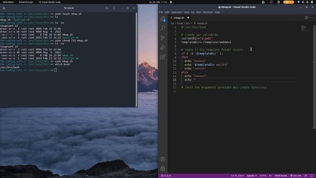
Task: Click Aktivitäten in the top bar
Action: point(8,2)
